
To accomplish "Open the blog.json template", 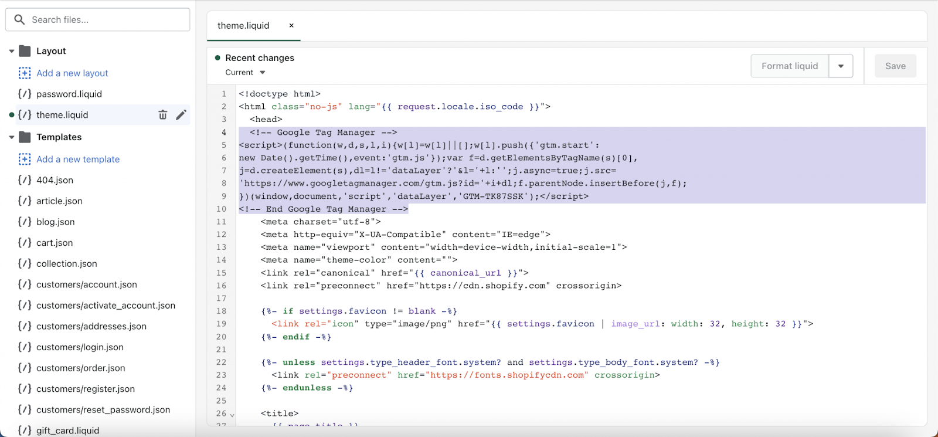I will point(56,222).
